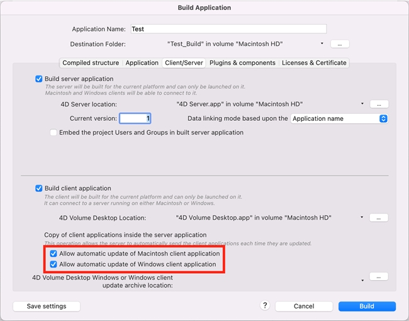
Task: Click browse button for Windows client update archive
Action: pos(379,276)
